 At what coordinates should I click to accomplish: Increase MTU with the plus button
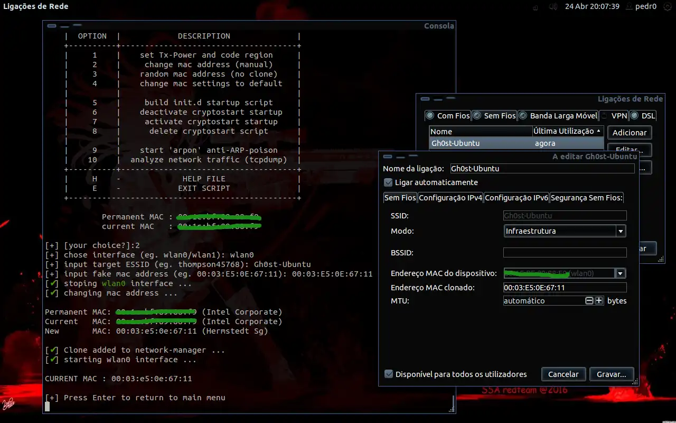(599, 300)
